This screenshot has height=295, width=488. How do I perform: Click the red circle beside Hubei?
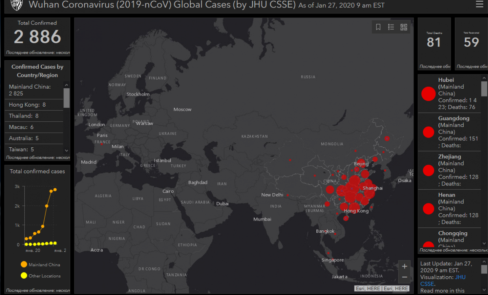tap(428, 94)
